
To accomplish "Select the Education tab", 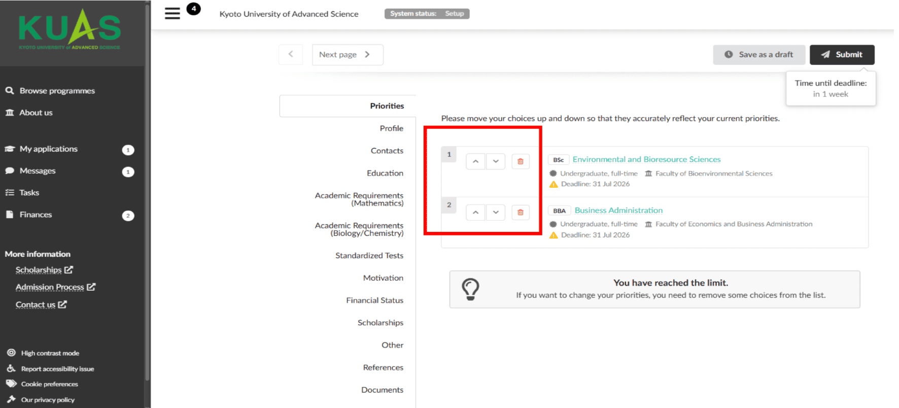I will (x=385, y=173).
